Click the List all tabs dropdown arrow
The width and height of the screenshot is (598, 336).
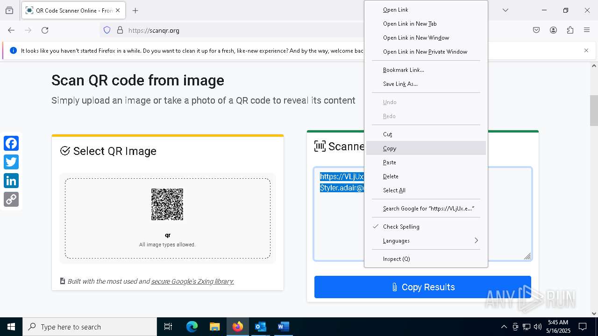(505, 10)
